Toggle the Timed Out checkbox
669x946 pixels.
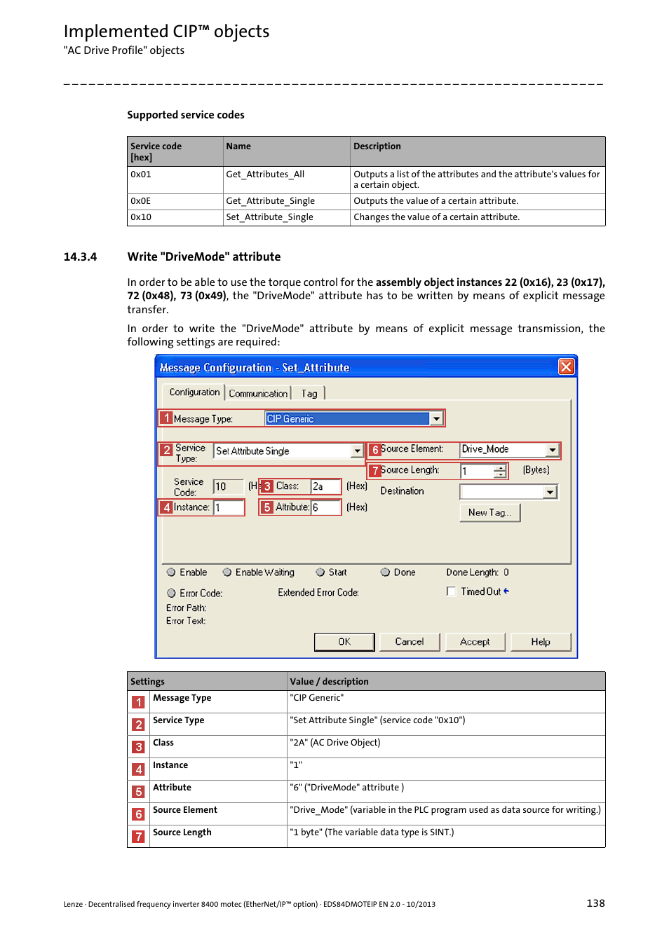(452, 591)
